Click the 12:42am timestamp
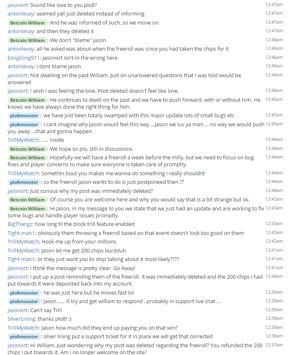This screenshot has height=355, width=288. tap(274, 241)
